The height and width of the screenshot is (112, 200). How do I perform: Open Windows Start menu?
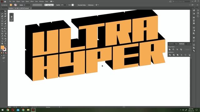(2, 110)
